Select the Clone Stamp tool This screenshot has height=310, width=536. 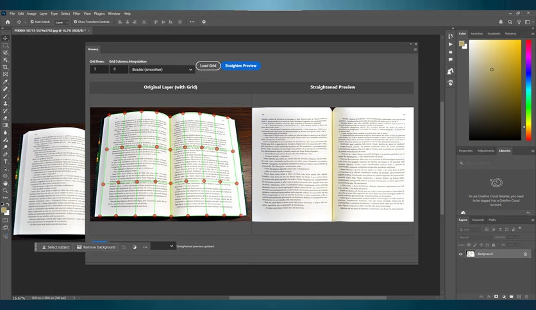click(x=5, y=104)
